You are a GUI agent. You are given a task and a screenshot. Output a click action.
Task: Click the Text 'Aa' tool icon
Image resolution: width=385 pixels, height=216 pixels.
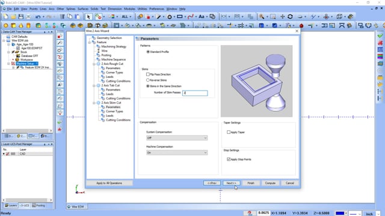pyautogui.click(x=202, y=17)
